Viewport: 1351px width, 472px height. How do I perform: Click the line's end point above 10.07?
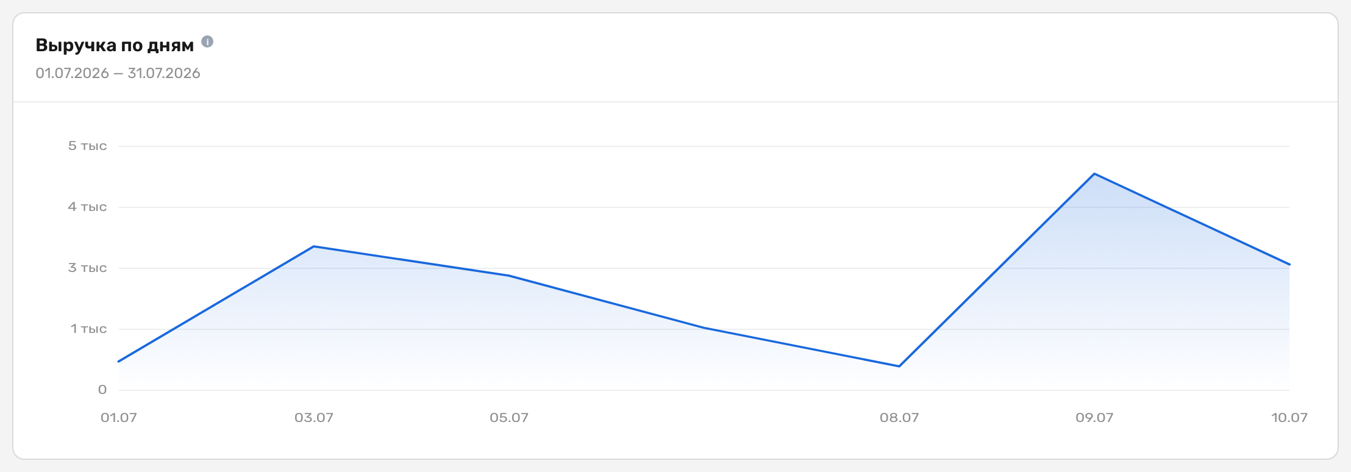(1289, 265)
